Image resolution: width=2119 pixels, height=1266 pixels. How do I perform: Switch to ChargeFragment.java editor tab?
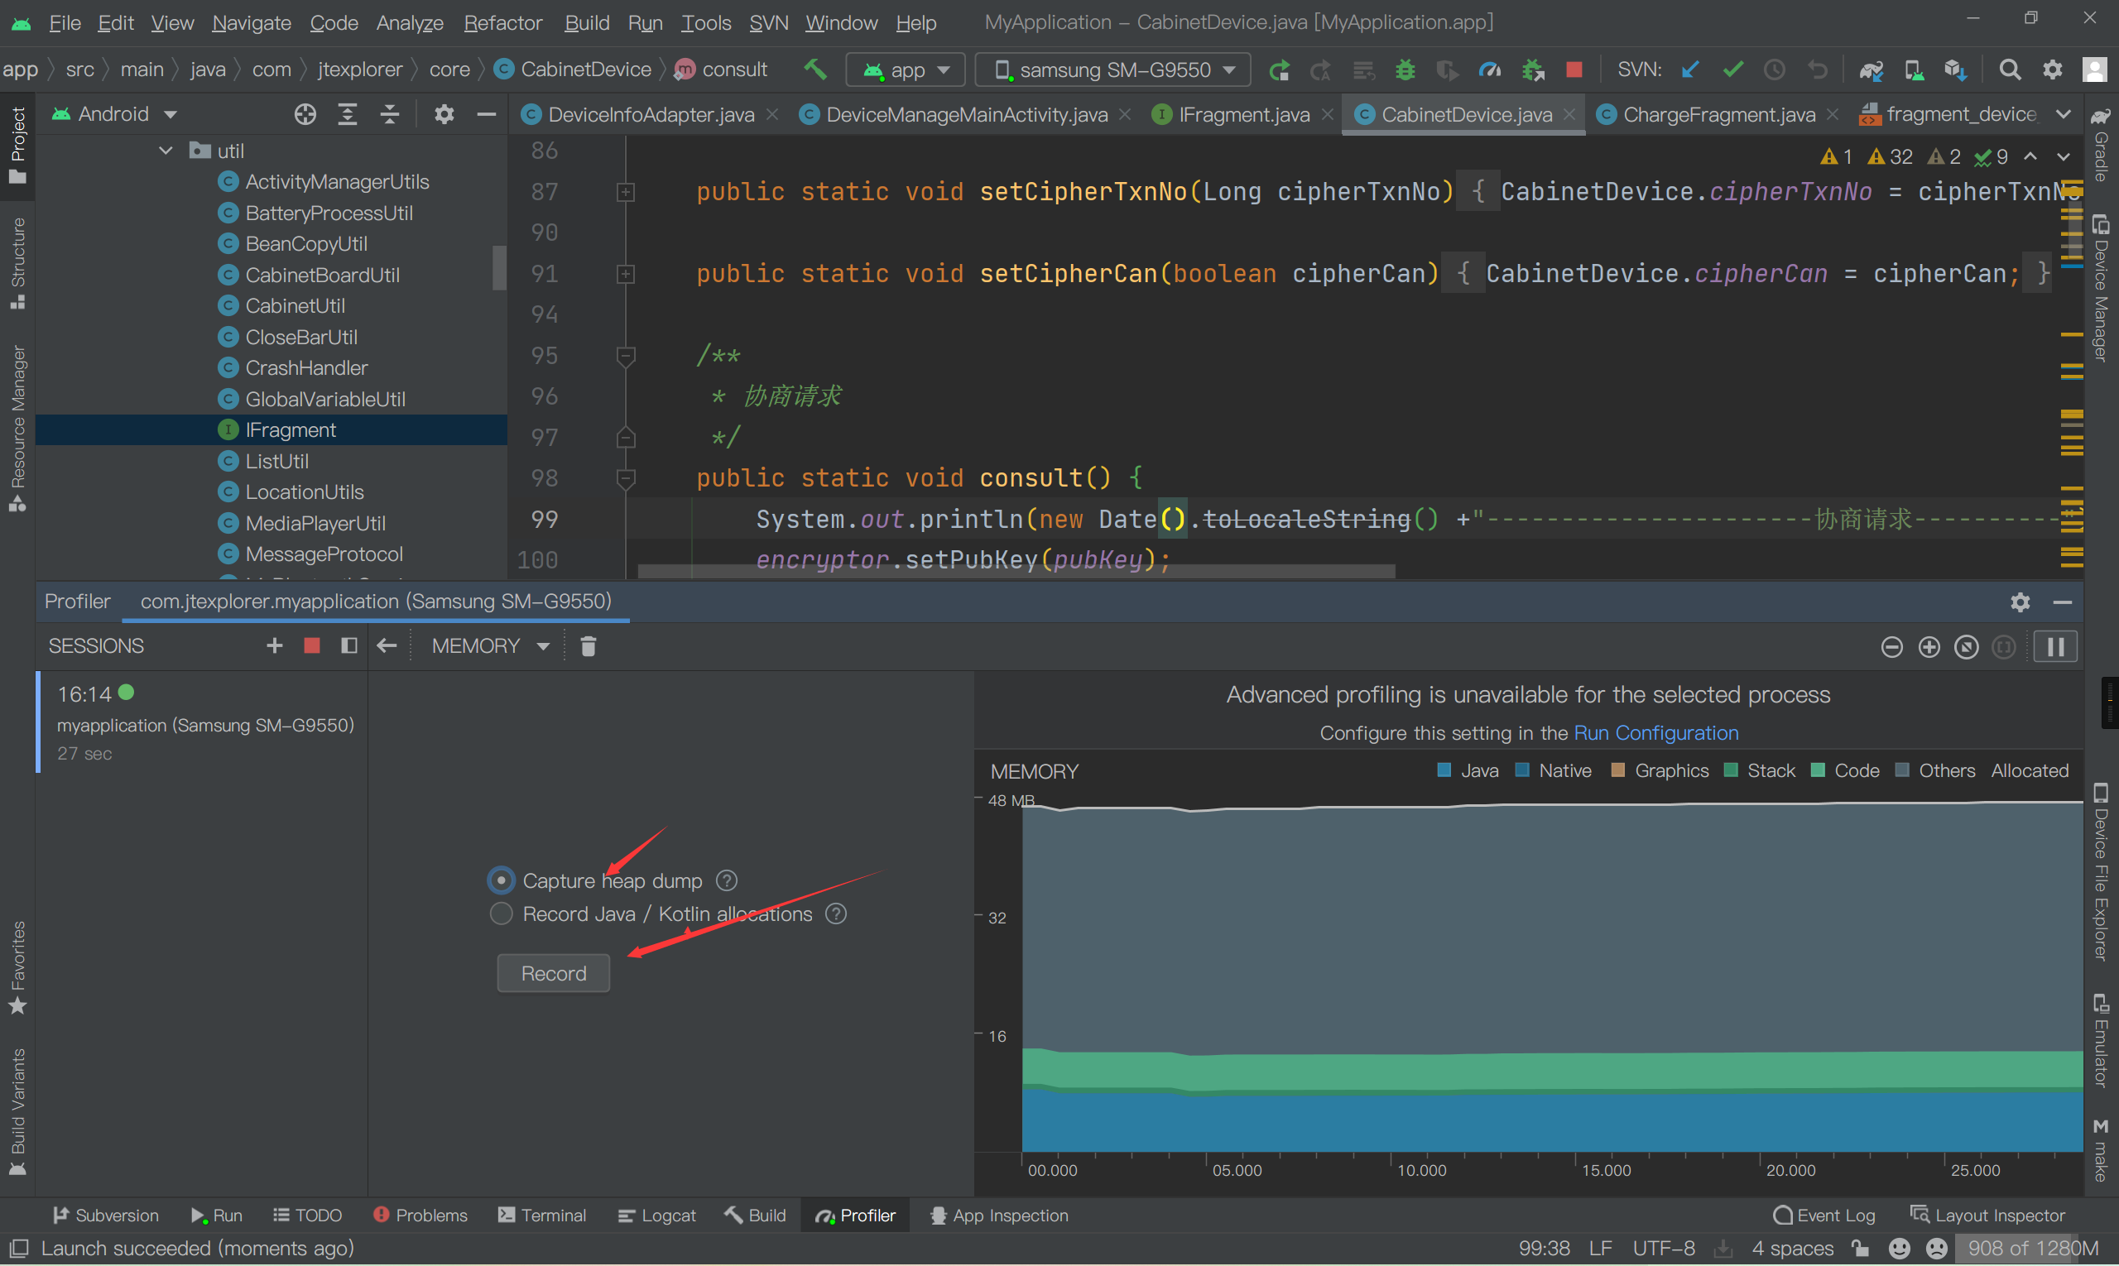click(1717, 114)
